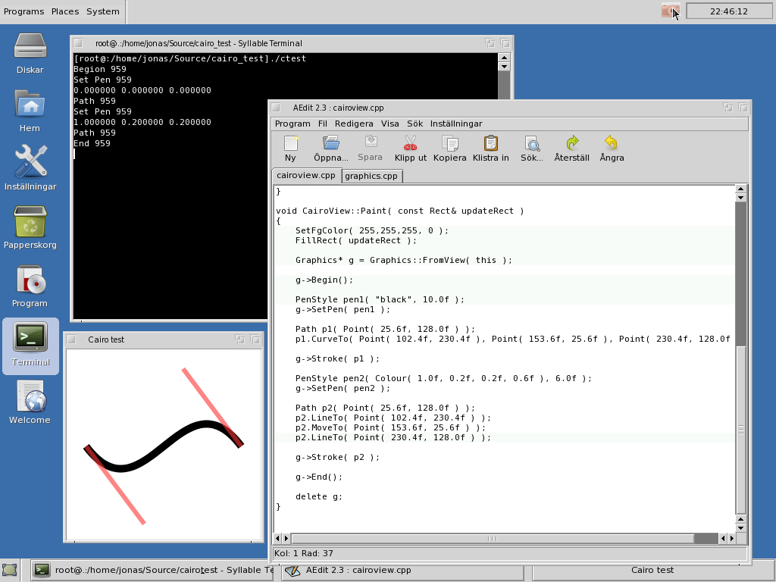Click the AEdit horizontal scrollbar thumb
This screenshot has width=776, height=582.
493,539
